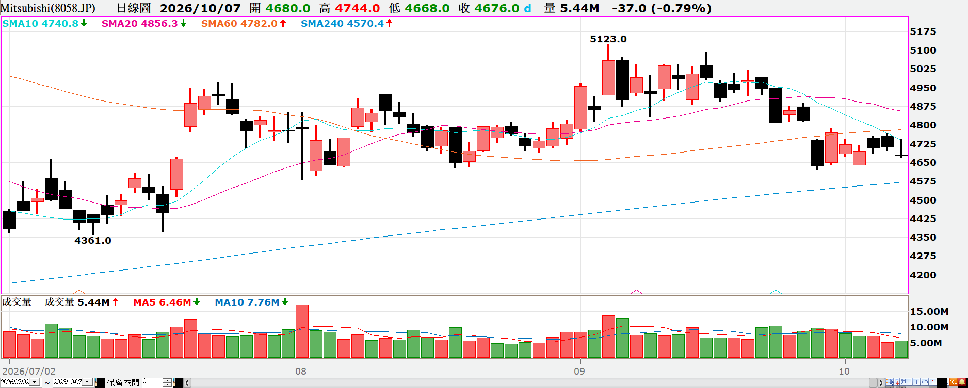Click the orange new badge icon
This screenshot has width=968, height=388.
tap(954, 382)
